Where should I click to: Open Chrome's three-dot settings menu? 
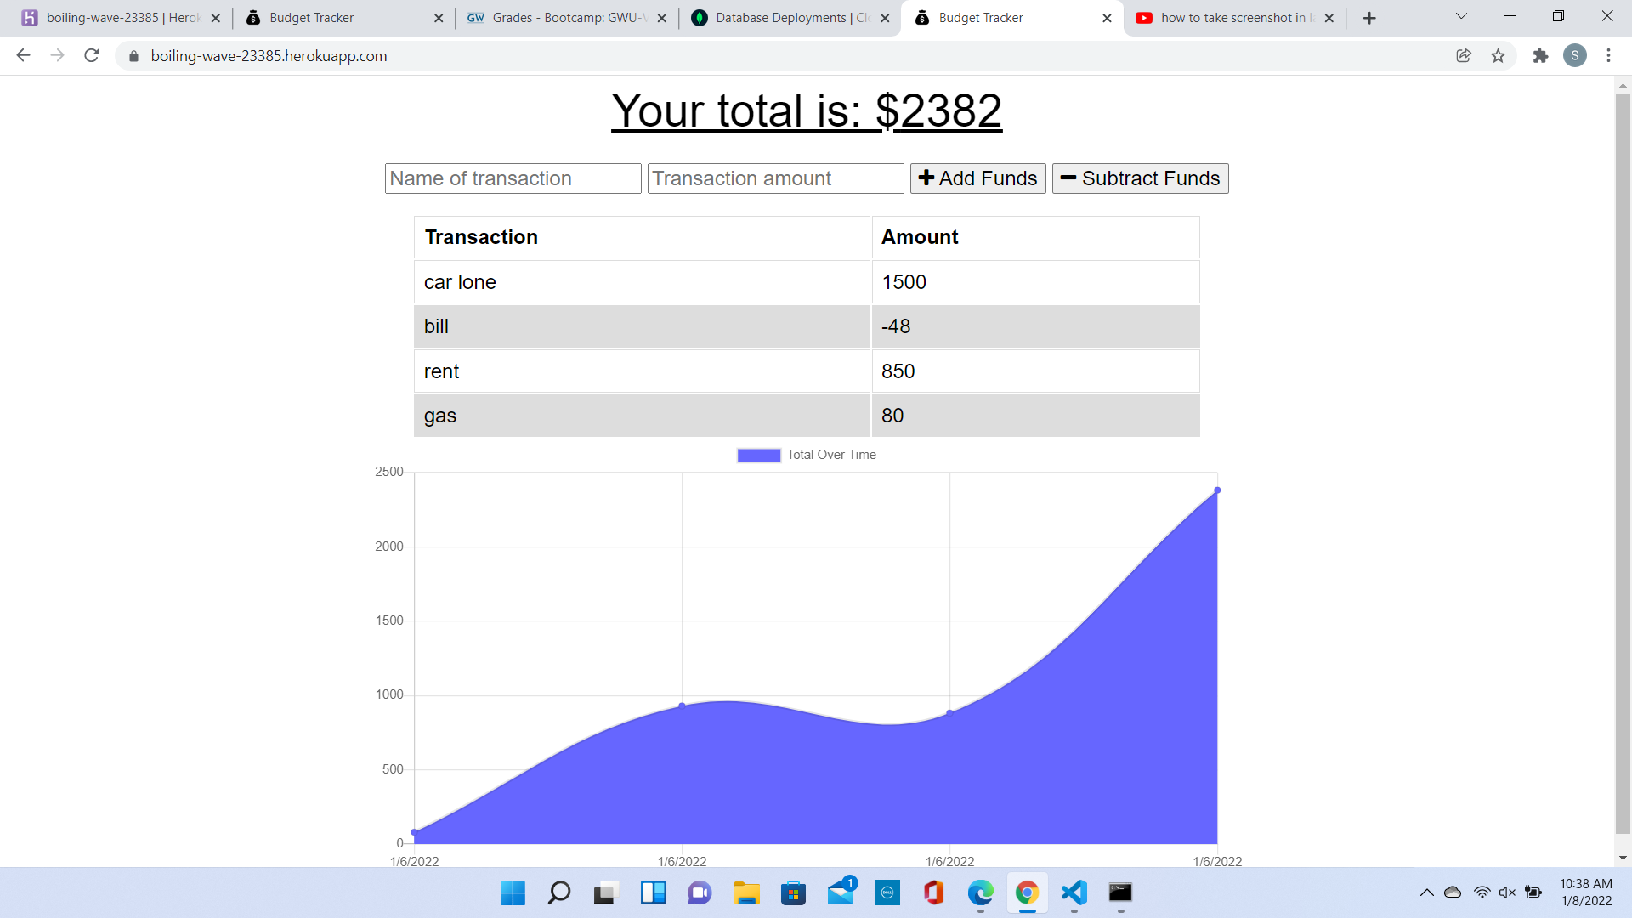(1608, 55)
